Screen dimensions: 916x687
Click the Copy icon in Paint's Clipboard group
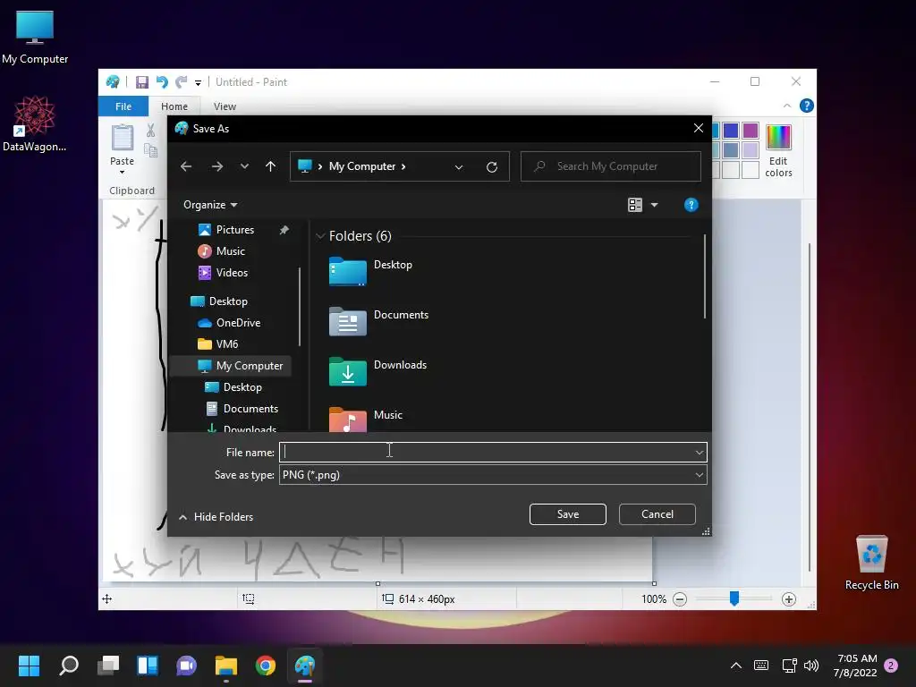pyautogui.click(x=150, y=150)
